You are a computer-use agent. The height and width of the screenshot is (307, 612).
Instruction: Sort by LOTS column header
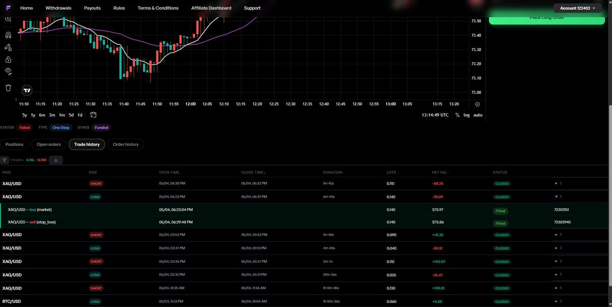(x=391, y=172)
